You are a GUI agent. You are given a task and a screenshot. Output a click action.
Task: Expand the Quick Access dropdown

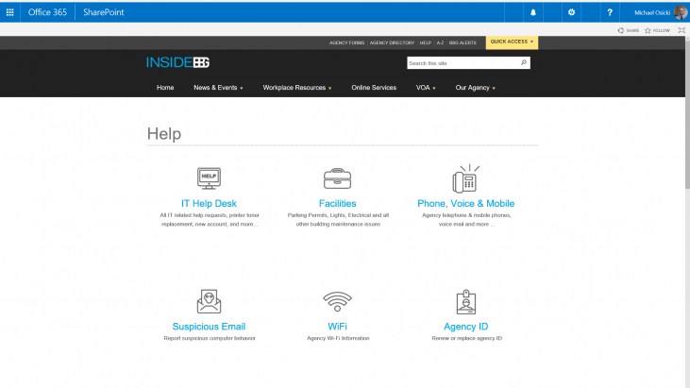click(x=512, y=42)
